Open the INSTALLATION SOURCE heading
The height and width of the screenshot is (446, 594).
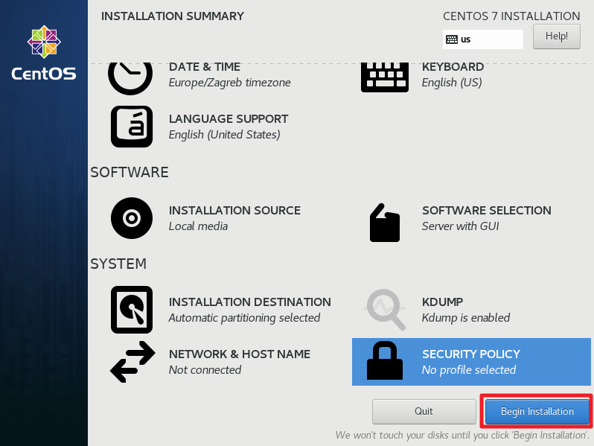click(235, 210)
